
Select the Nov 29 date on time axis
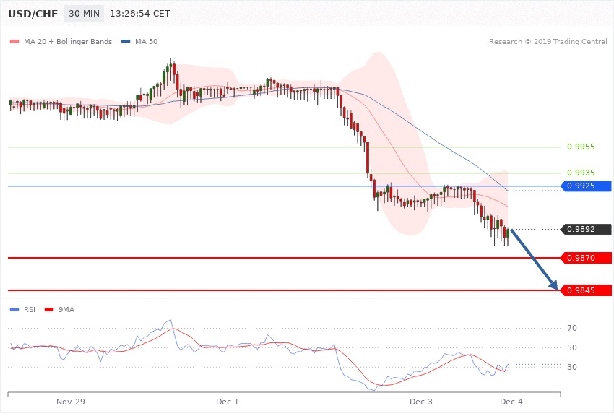pos(71,401)
